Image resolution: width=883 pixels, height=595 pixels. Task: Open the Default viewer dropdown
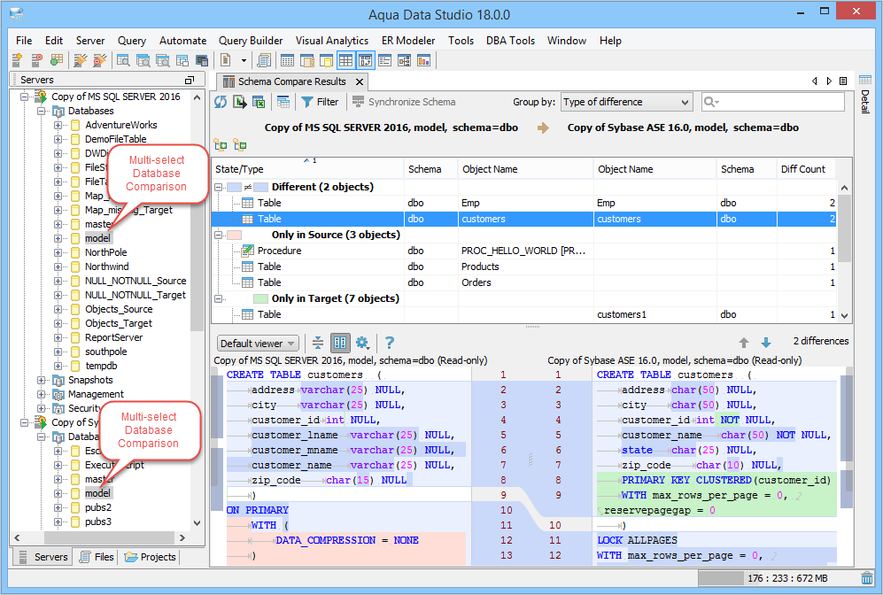coord(258,344)
